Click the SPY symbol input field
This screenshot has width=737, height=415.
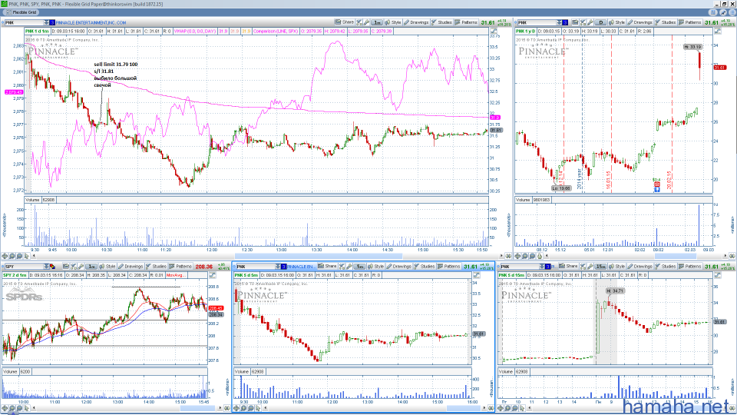pyautogui.click(x=24, y=267)
